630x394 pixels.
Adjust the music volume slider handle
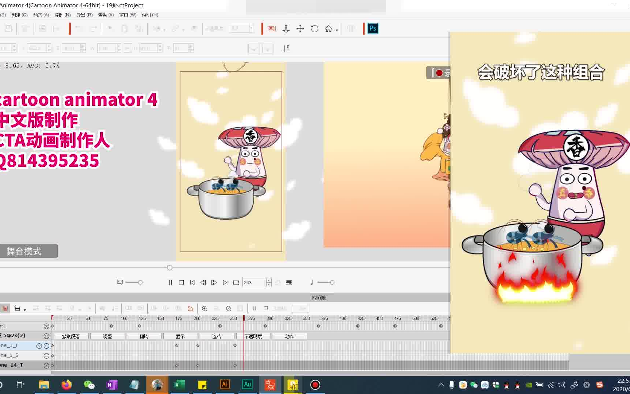point(332,282)
